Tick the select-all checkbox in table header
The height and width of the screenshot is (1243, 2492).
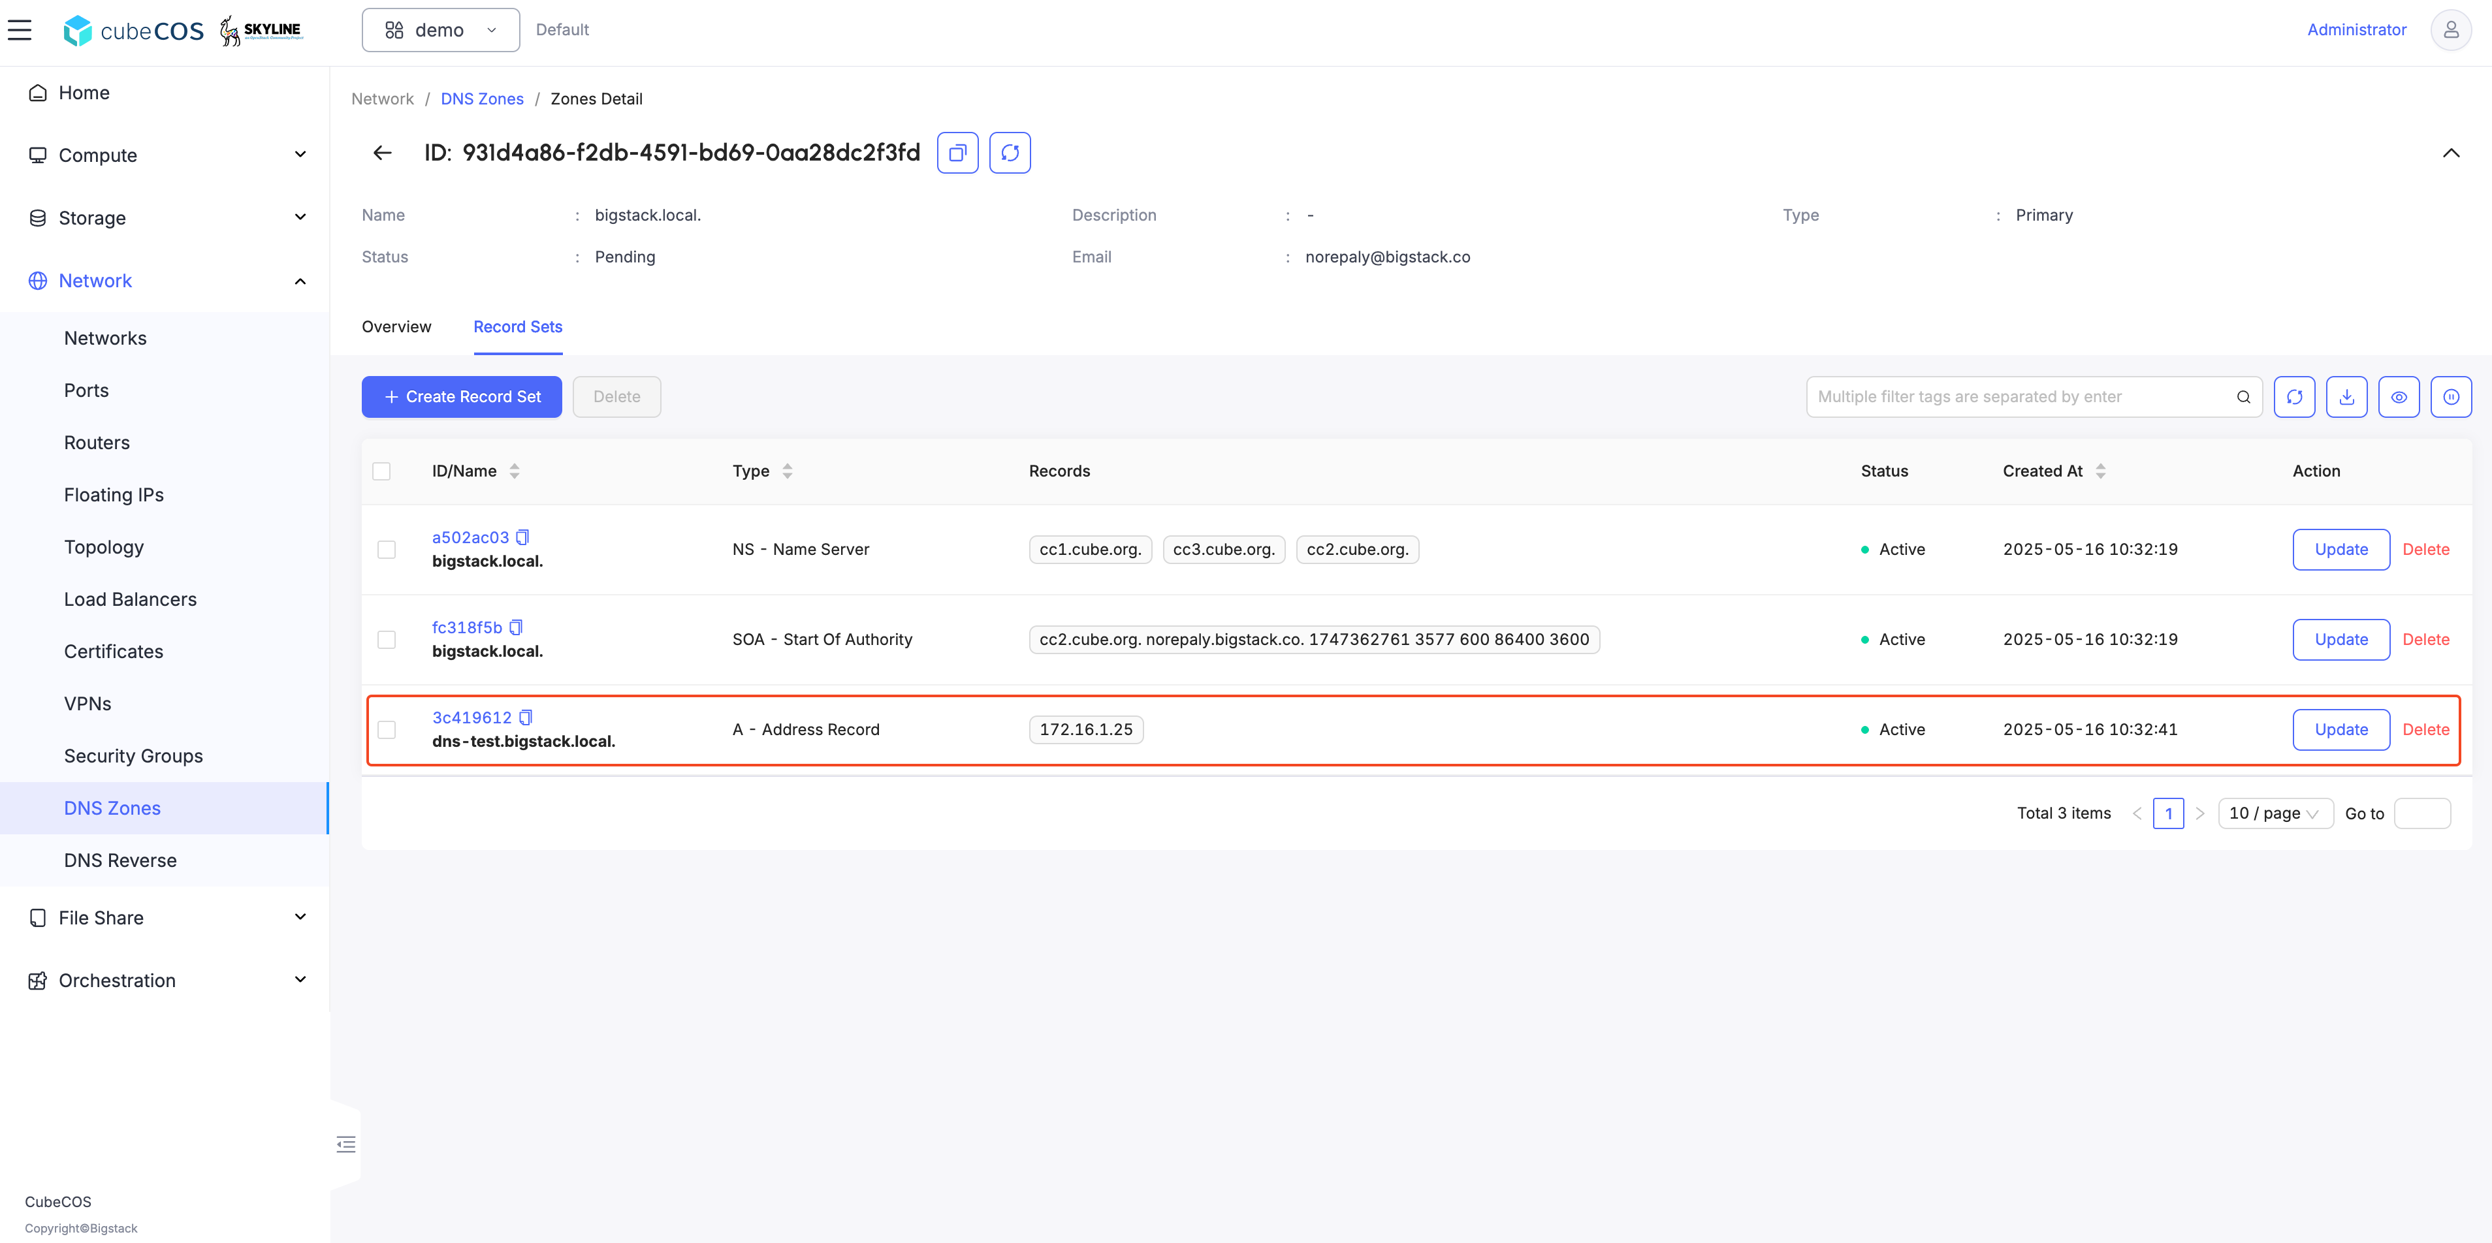(x=381, y=471)
